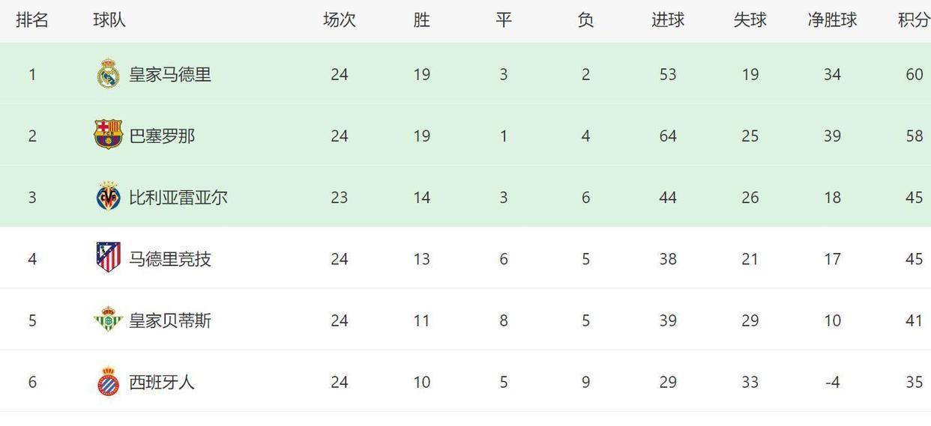Click the 球队 column header
This screenshot has height=426, width=931.
pyautogui.click(x=109, y=20)
